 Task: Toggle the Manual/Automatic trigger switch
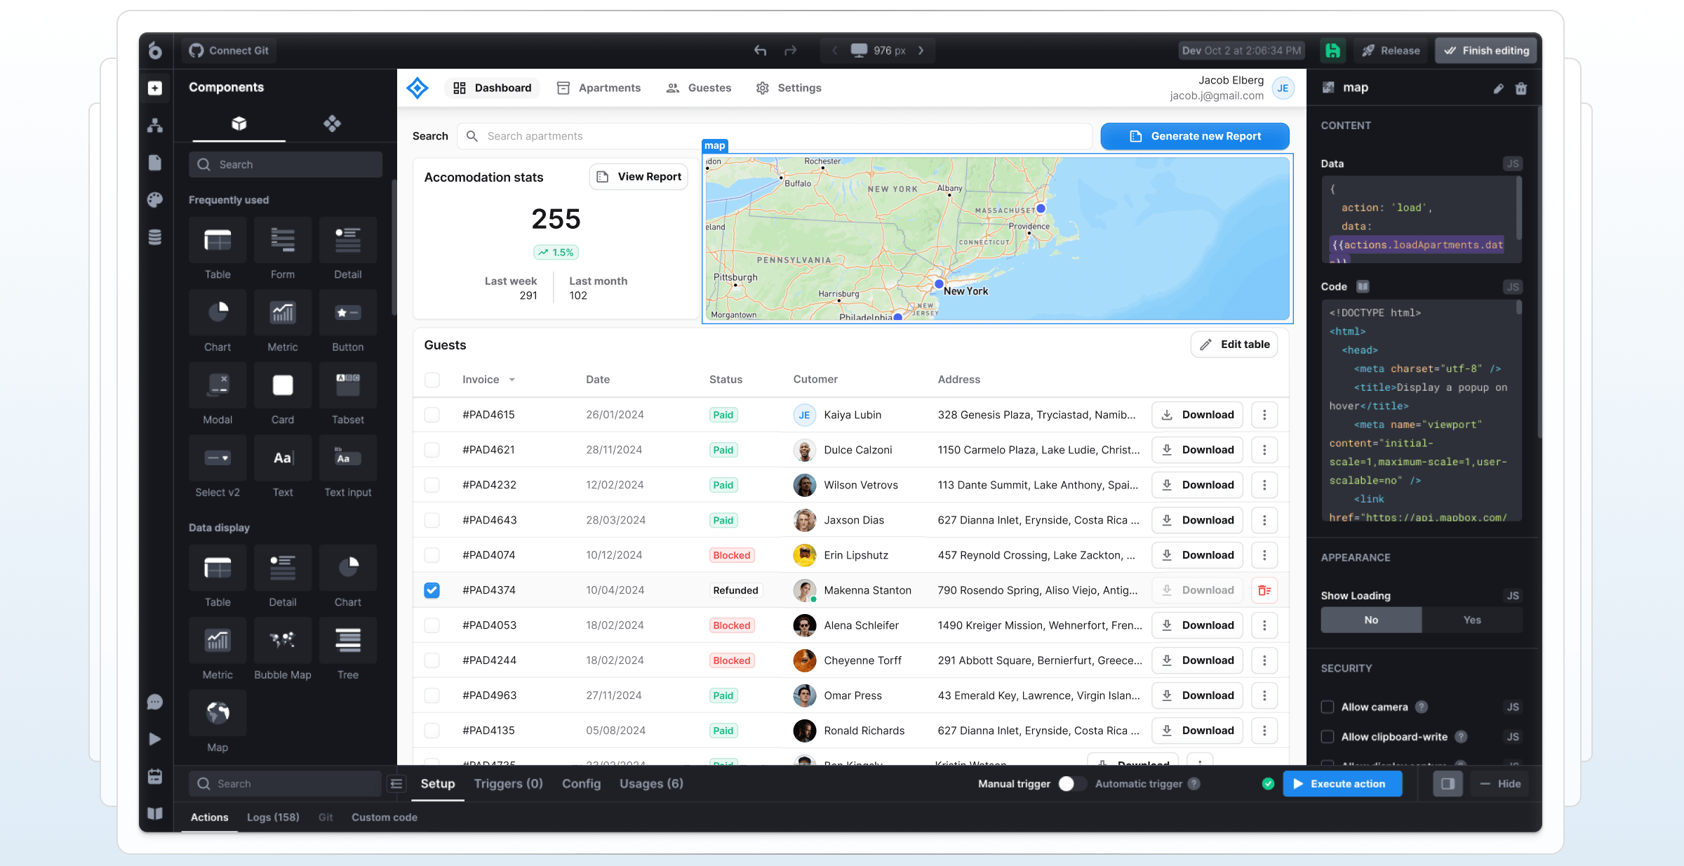click(x=1071, y=784)
